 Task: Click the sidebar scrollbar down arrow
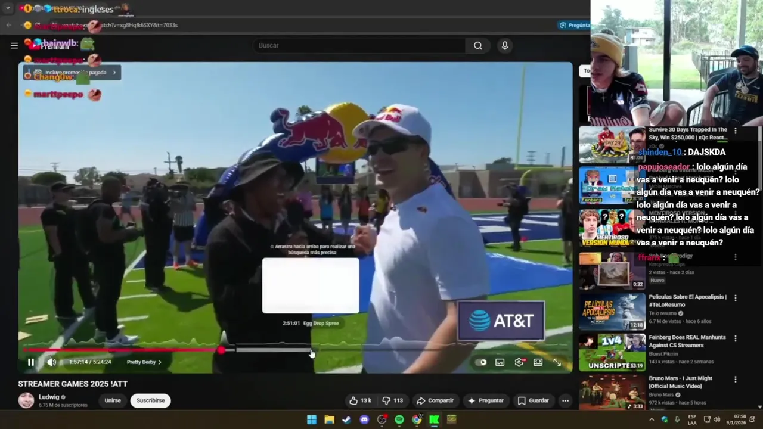coord(760,407)
